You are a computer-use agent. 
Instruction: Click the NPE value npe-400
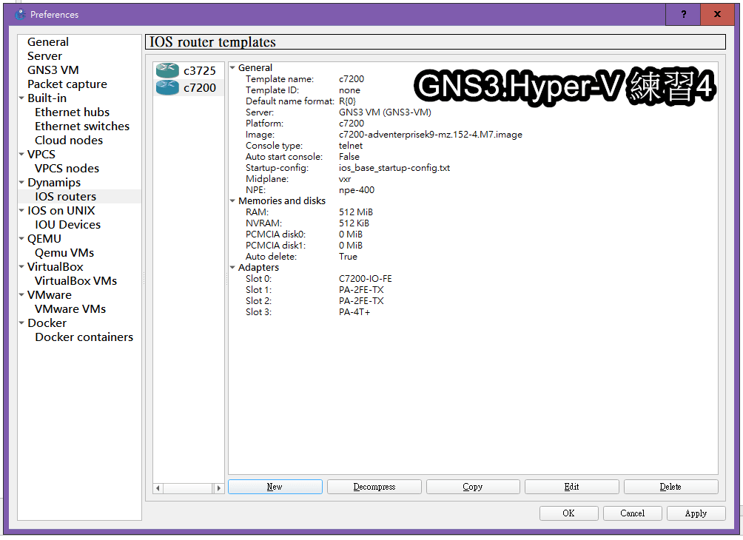(357, 190)
